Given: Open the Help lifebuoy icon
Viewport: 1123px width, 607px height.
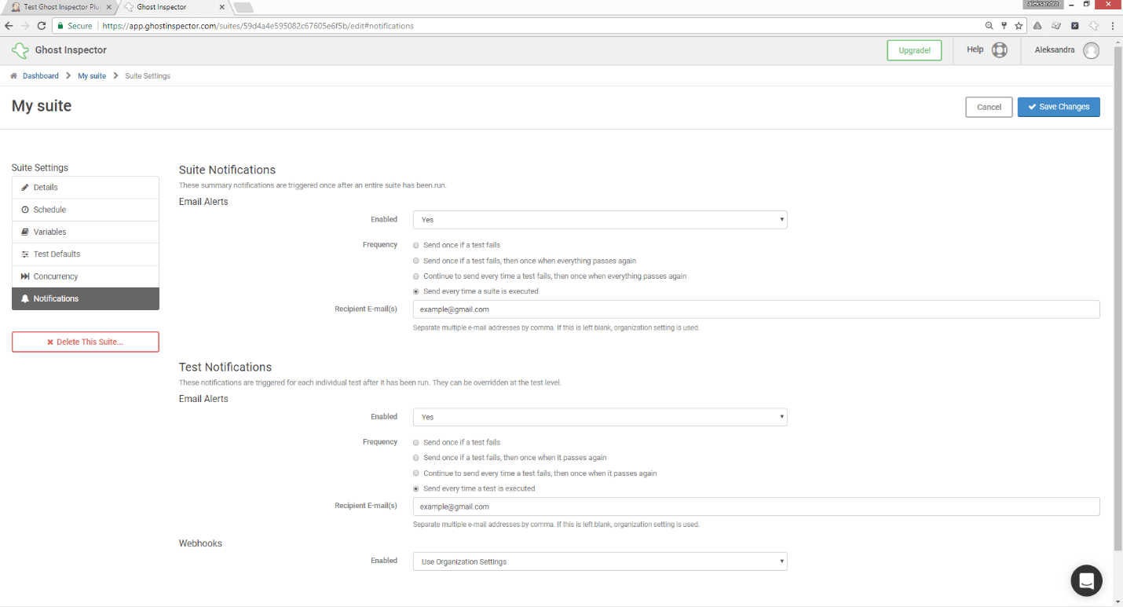Looking at the screenshot, I should 999,50.
